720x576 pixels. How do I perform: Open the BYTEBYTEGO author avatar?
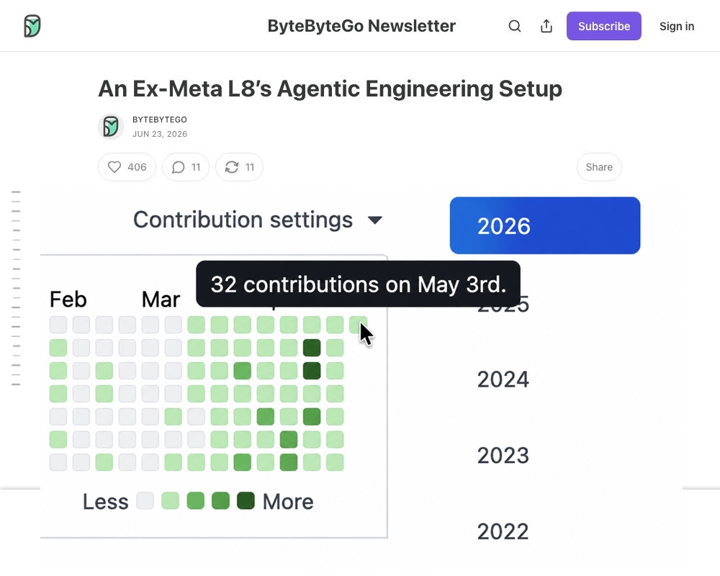[x=111, y=126]
